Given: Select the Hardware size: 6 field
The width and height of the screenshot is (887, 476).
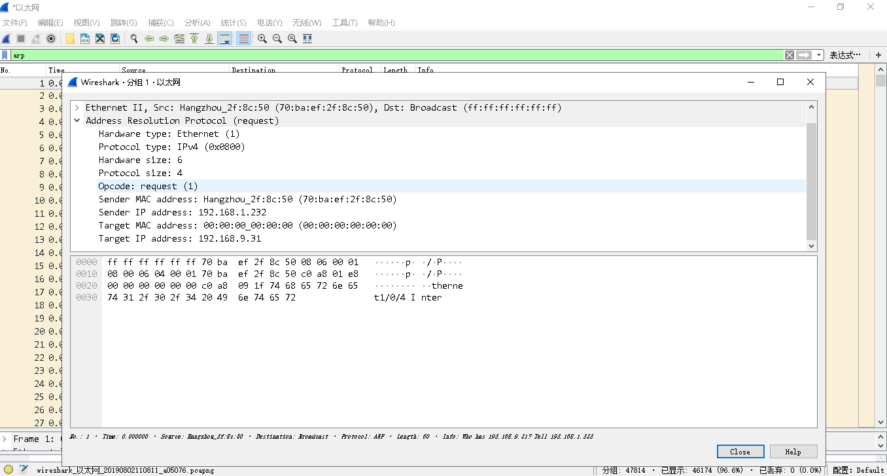Looking at the screenshot, I should point(140,160).
